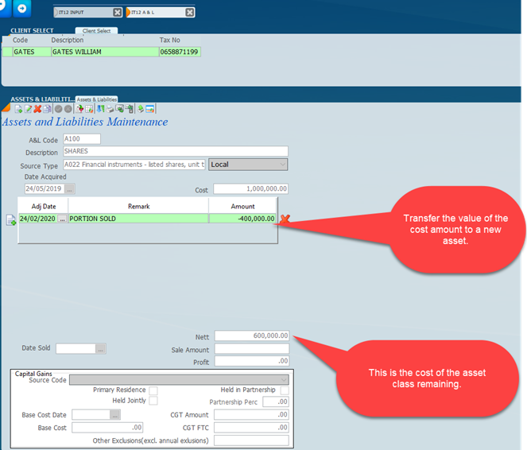This screenshot has height=450, width=527.
Task: Click the red X delete toolbar icon
Action: 37,109
